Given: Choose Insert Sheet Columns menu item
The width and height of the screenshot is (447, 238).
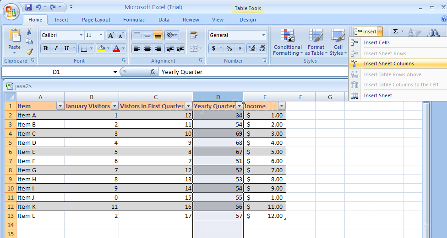Looking at the screenshot, I should coord(398,63).
